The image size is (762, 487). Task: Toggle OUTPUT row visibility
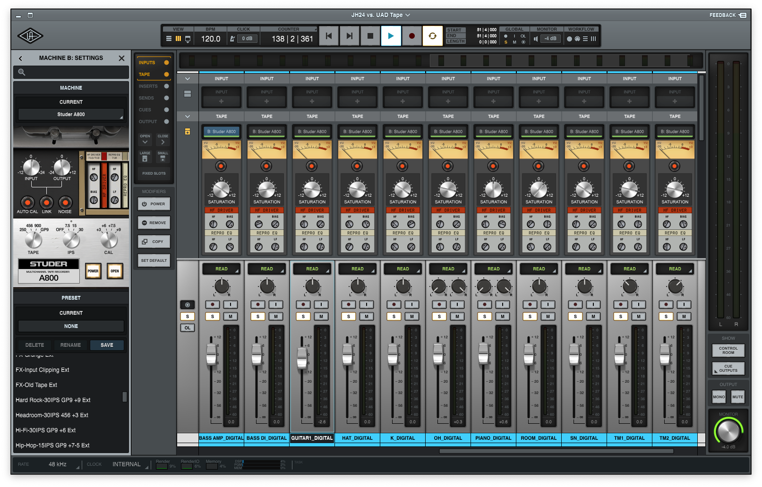click(x=166, y=122)
